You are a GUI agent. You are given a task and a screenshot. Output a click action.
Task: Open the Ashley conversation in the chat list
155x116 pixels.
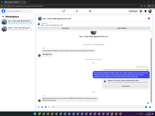point(17,29)
